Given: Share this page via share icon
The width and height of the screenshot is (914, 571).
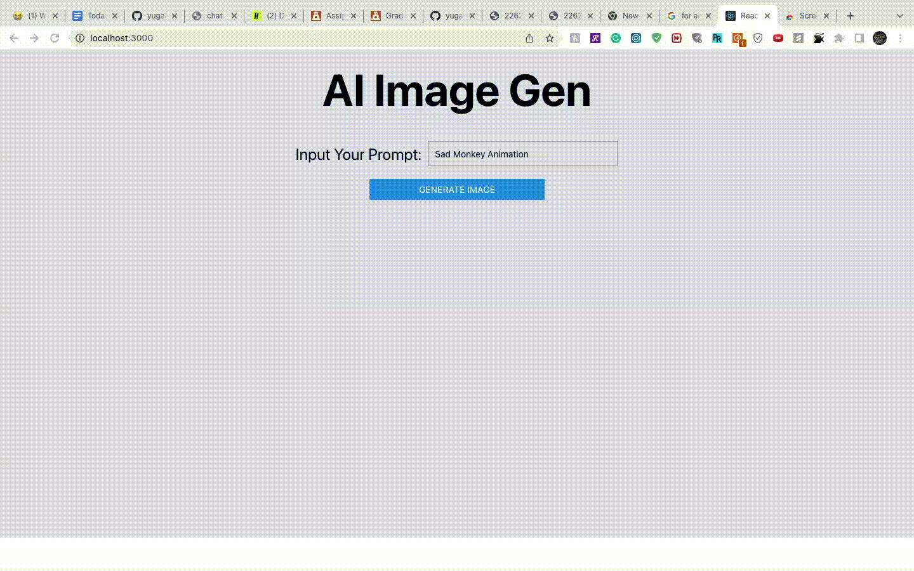Looking at the screenshot, I should point(529,38).
